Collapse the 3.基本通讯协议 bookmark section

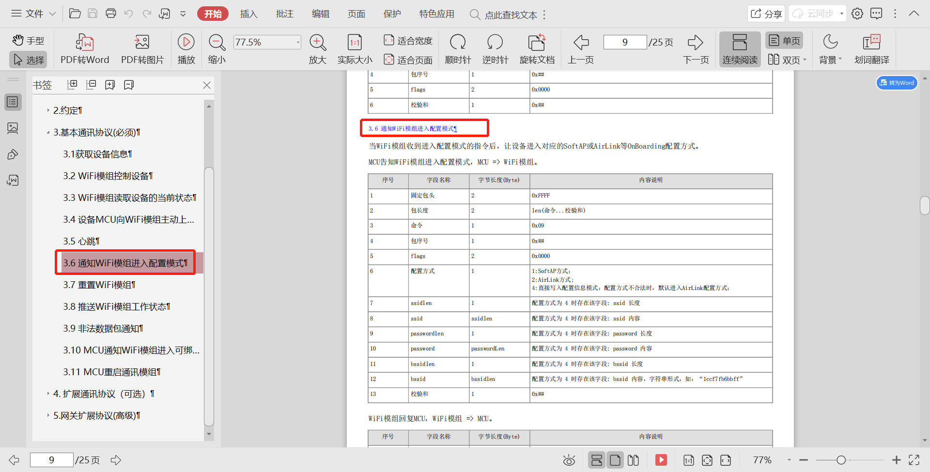(48, 133)
